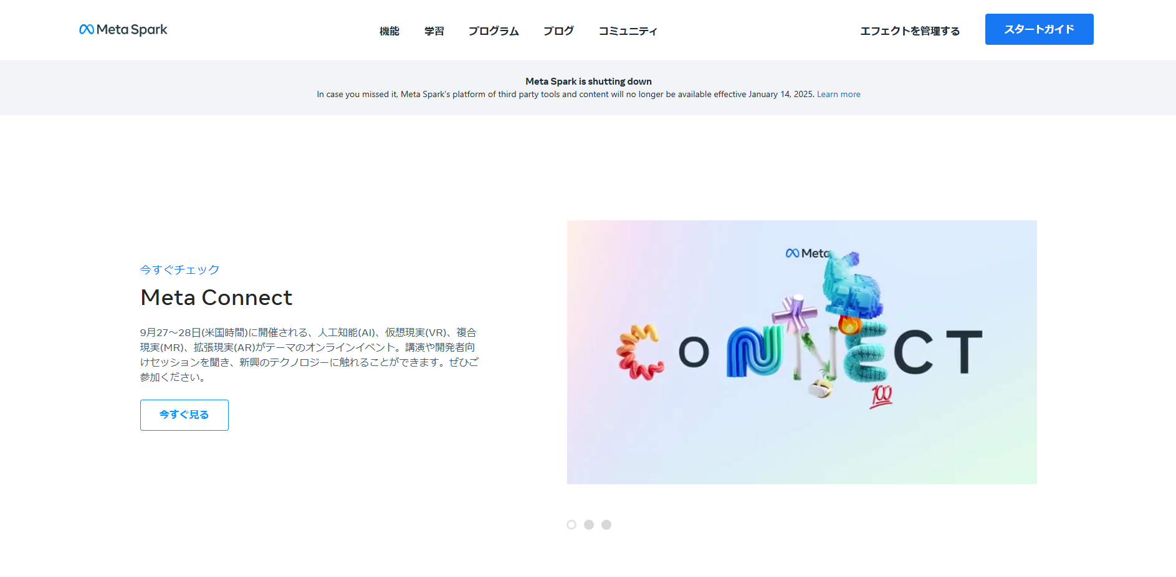
Task: Click the Meta Connect banner image
Action: click(802, 352)
